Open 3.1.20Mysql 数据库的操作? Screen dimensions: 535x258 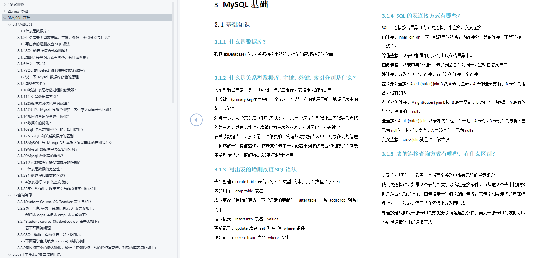point(40,156)
